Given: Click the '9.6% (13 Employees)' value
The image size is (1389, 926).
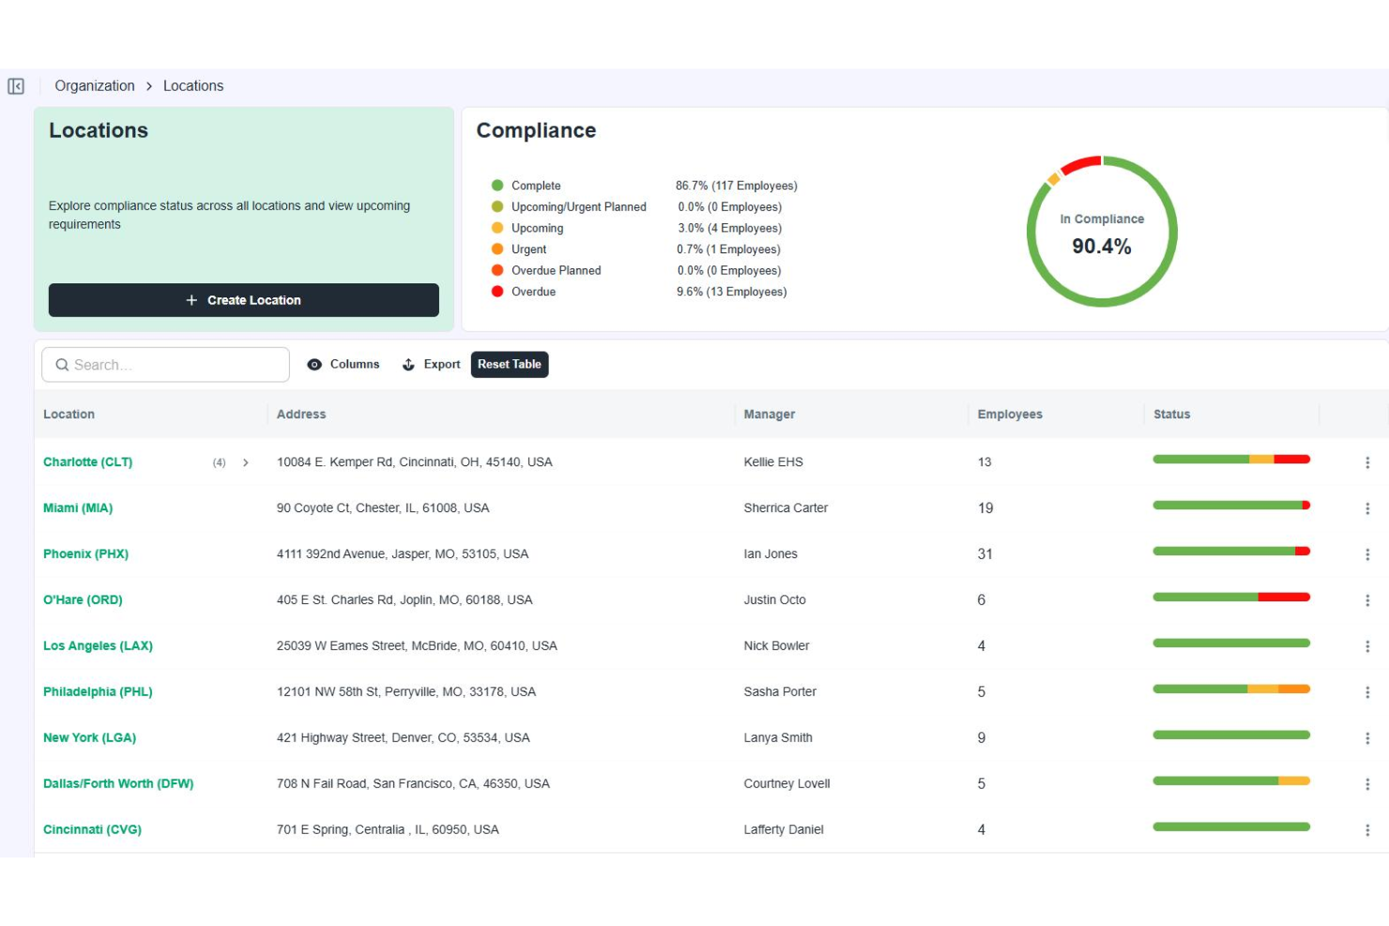Looking at the screenshot, I should click(x=732, y=292).
